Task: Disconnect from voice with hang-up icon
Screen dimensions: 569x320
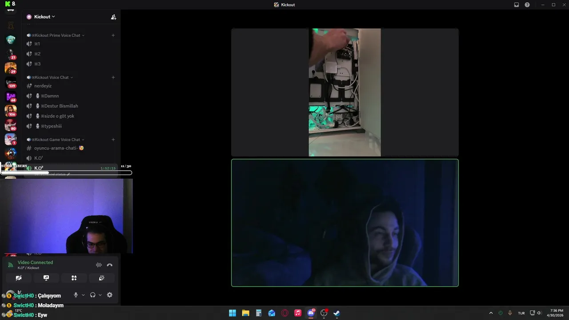Action: [x=110, y=265]
